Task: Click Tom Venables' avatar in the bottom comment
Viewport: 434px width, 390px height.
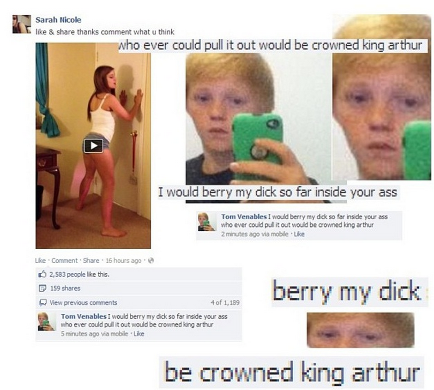Action: [47, 321]
